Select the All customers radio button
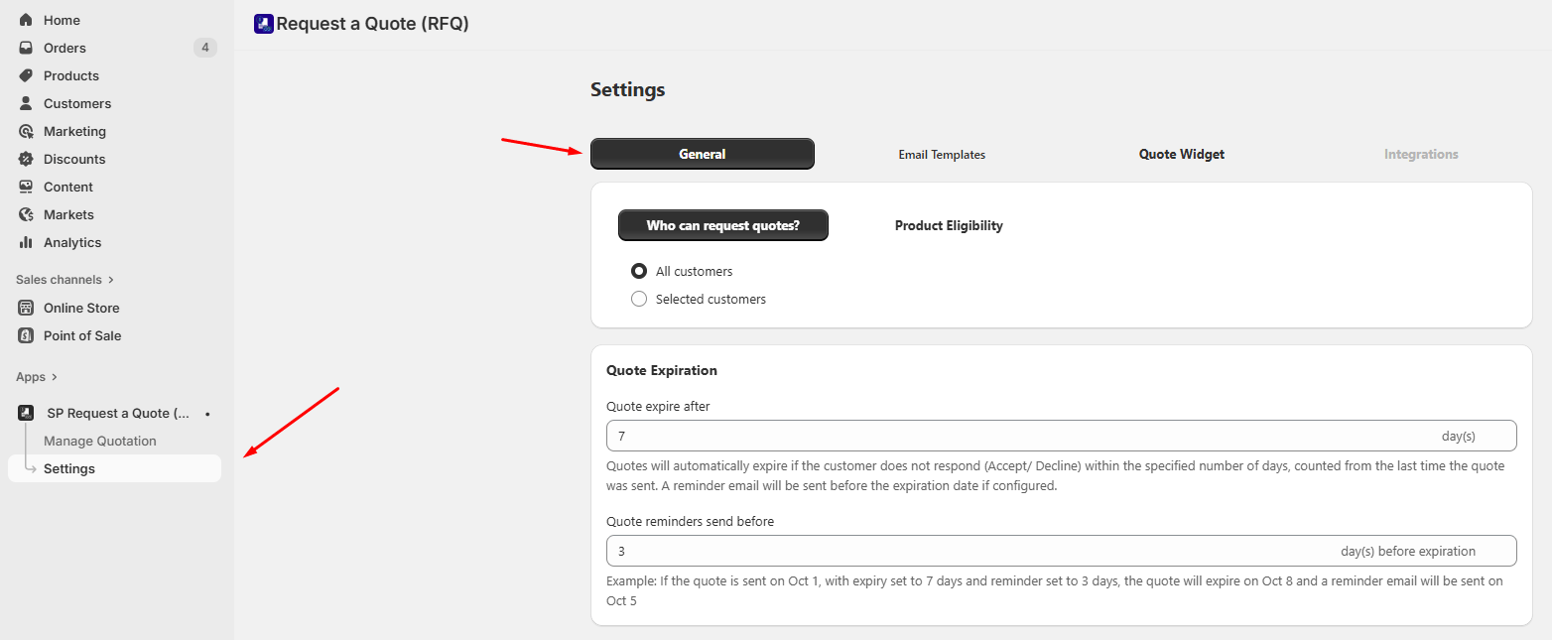1552x640 pixels. (x=638, y=270)
